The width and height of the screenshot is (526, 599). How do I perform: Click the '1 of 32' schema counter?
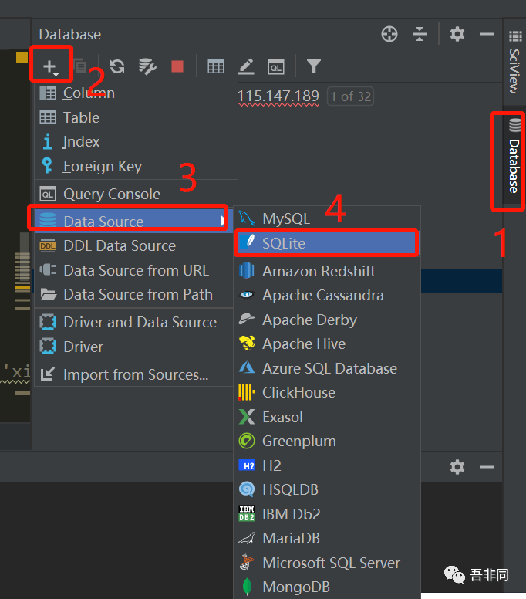[350, 96]
